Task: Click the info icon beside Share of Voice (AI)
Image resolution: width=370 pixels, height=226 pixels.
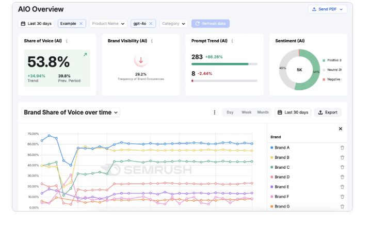Action: click(x=67, y=41)
